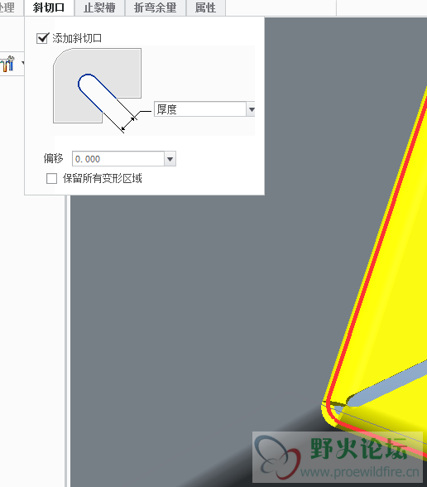Open the 折弯余量 tab
The image size is (427, 487).
pos(156,7)
